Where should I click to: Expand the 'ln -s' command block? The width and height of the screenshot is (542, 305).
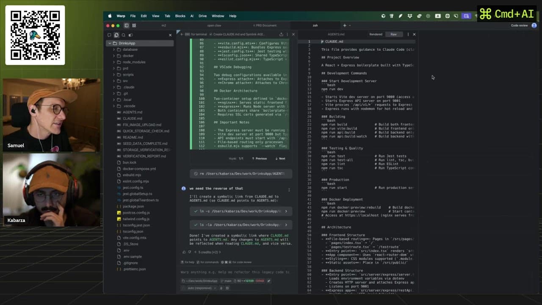[x=286, y=211]
